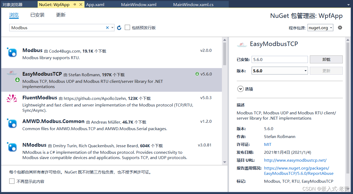
Task: Open the package source nuget.org dropdown
Action: click(320, 28)
